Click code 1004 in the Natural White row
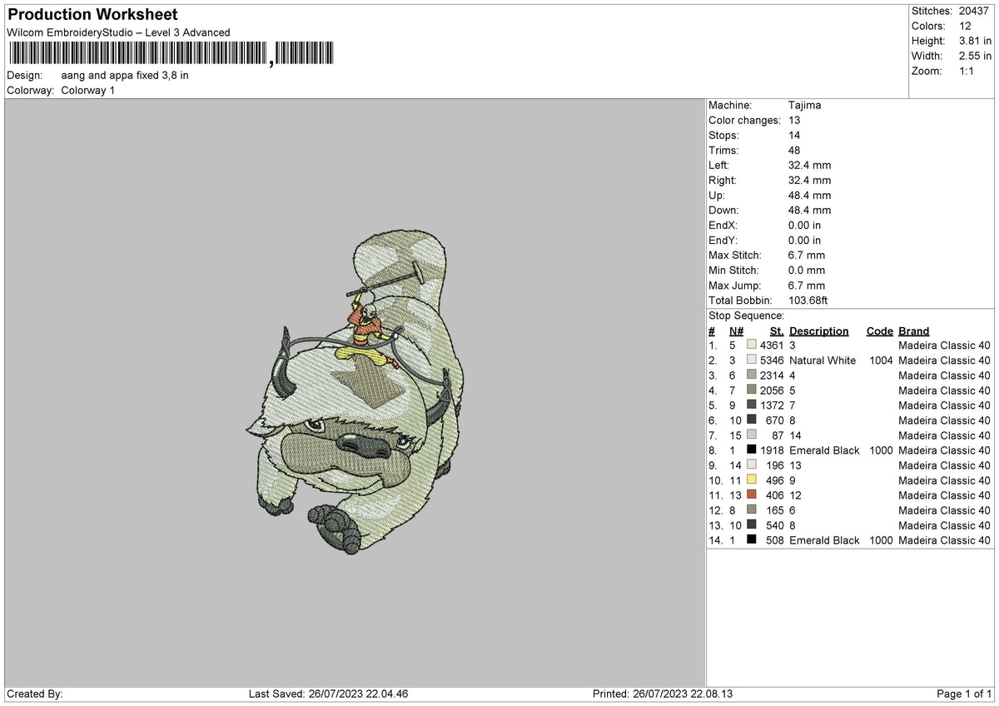 tap(879, 360)
